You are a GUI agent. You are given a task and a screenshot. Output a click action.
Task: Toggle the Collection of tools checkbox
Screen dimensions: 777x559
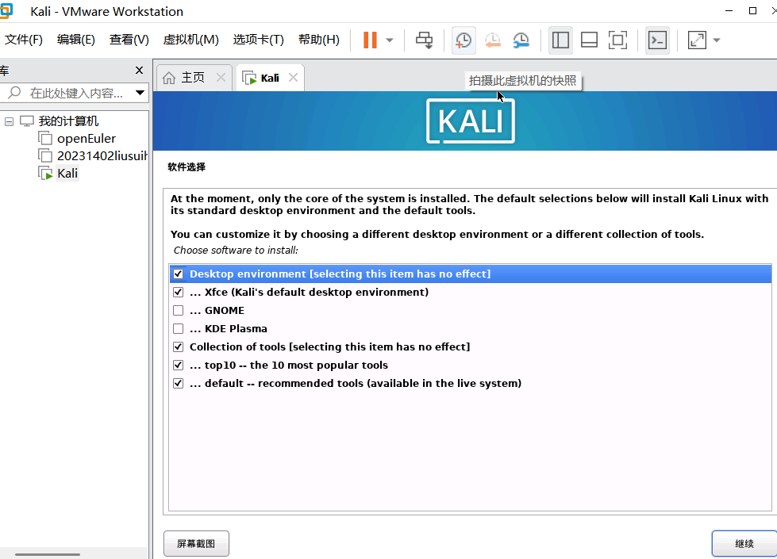179,347
